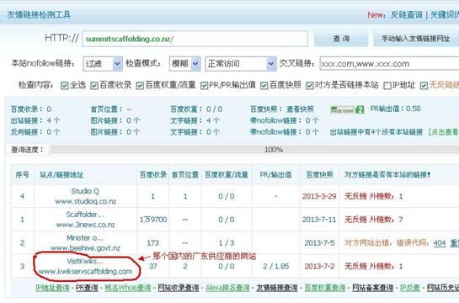Screen dimensions: 459x303
Task: Open the IP地址查询 footer link
Action: tap(52, 288)
